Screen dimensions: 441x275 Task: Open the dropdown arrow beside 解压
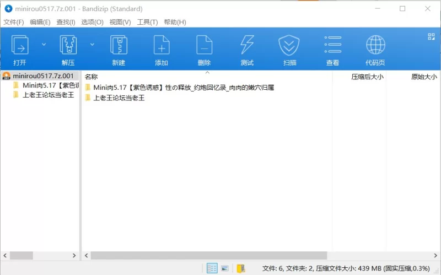pos(92,45)
